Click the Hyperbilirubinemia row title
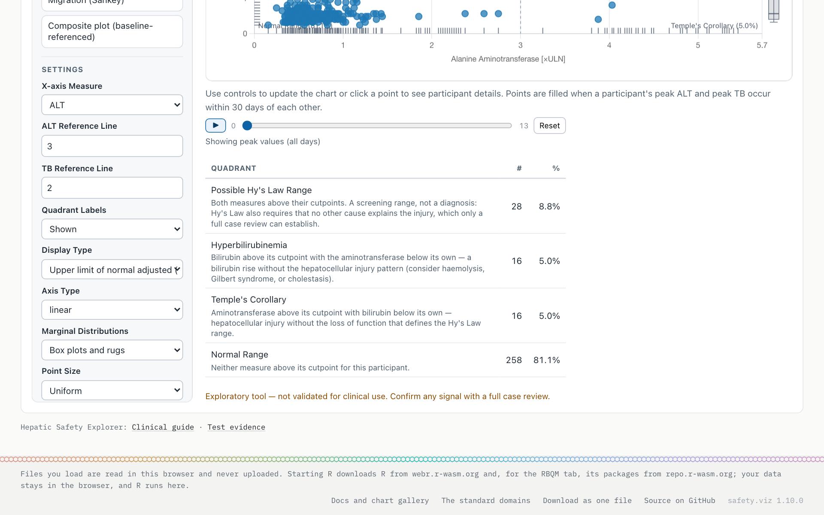824x515 pixels. (249, 245)
